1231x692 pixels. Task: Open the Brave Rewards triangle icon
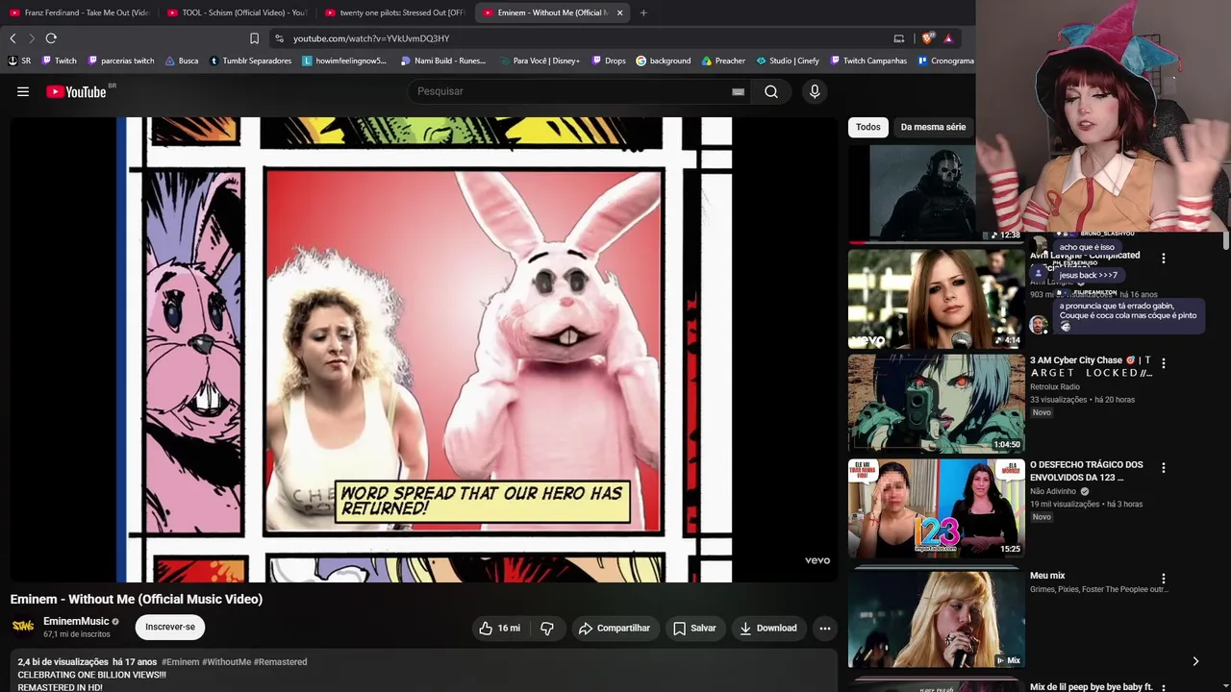click(x=948, y=38)
